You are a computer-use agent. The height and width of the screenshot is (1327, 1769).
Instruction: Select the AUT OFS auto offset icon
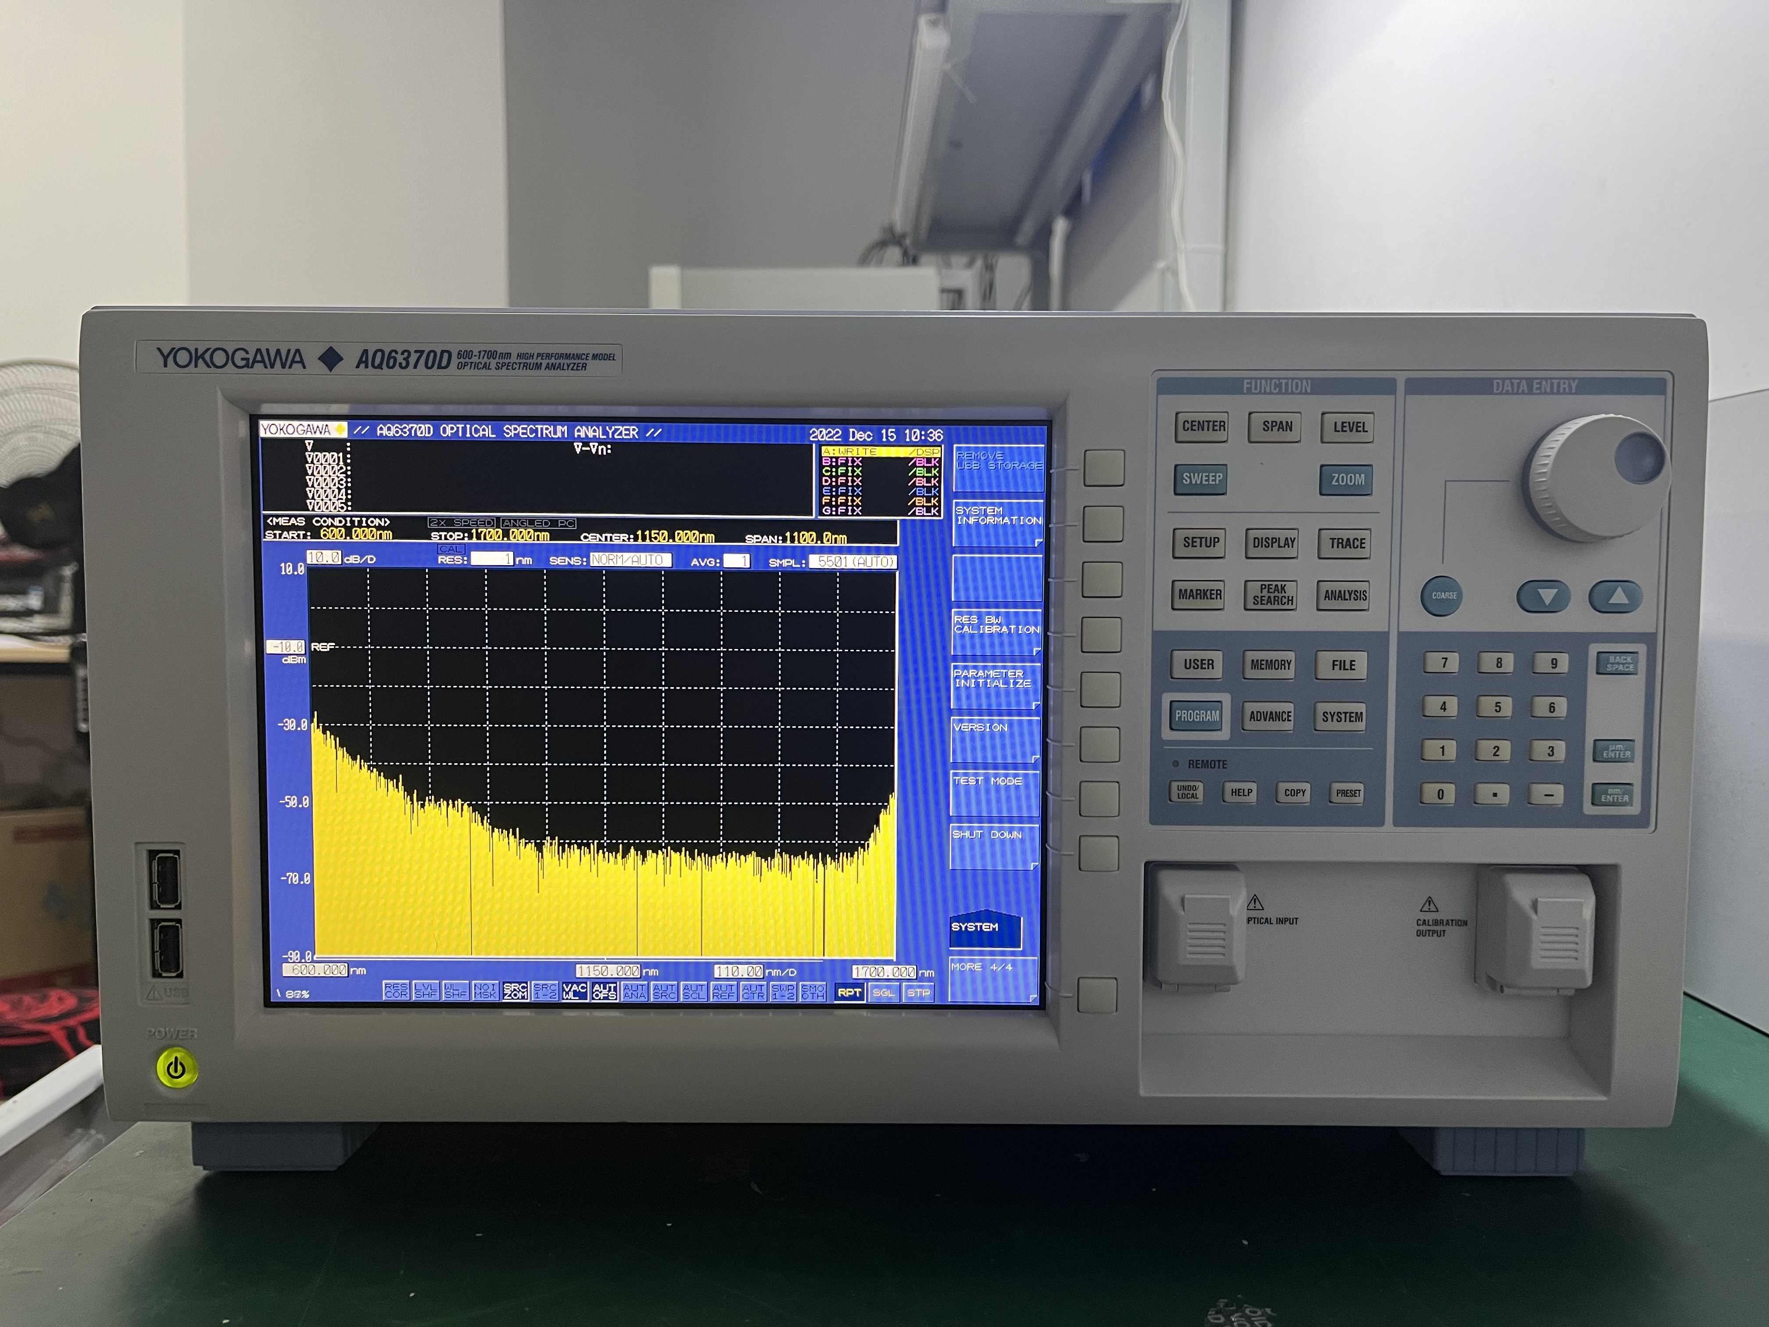[x=605, y=992]
